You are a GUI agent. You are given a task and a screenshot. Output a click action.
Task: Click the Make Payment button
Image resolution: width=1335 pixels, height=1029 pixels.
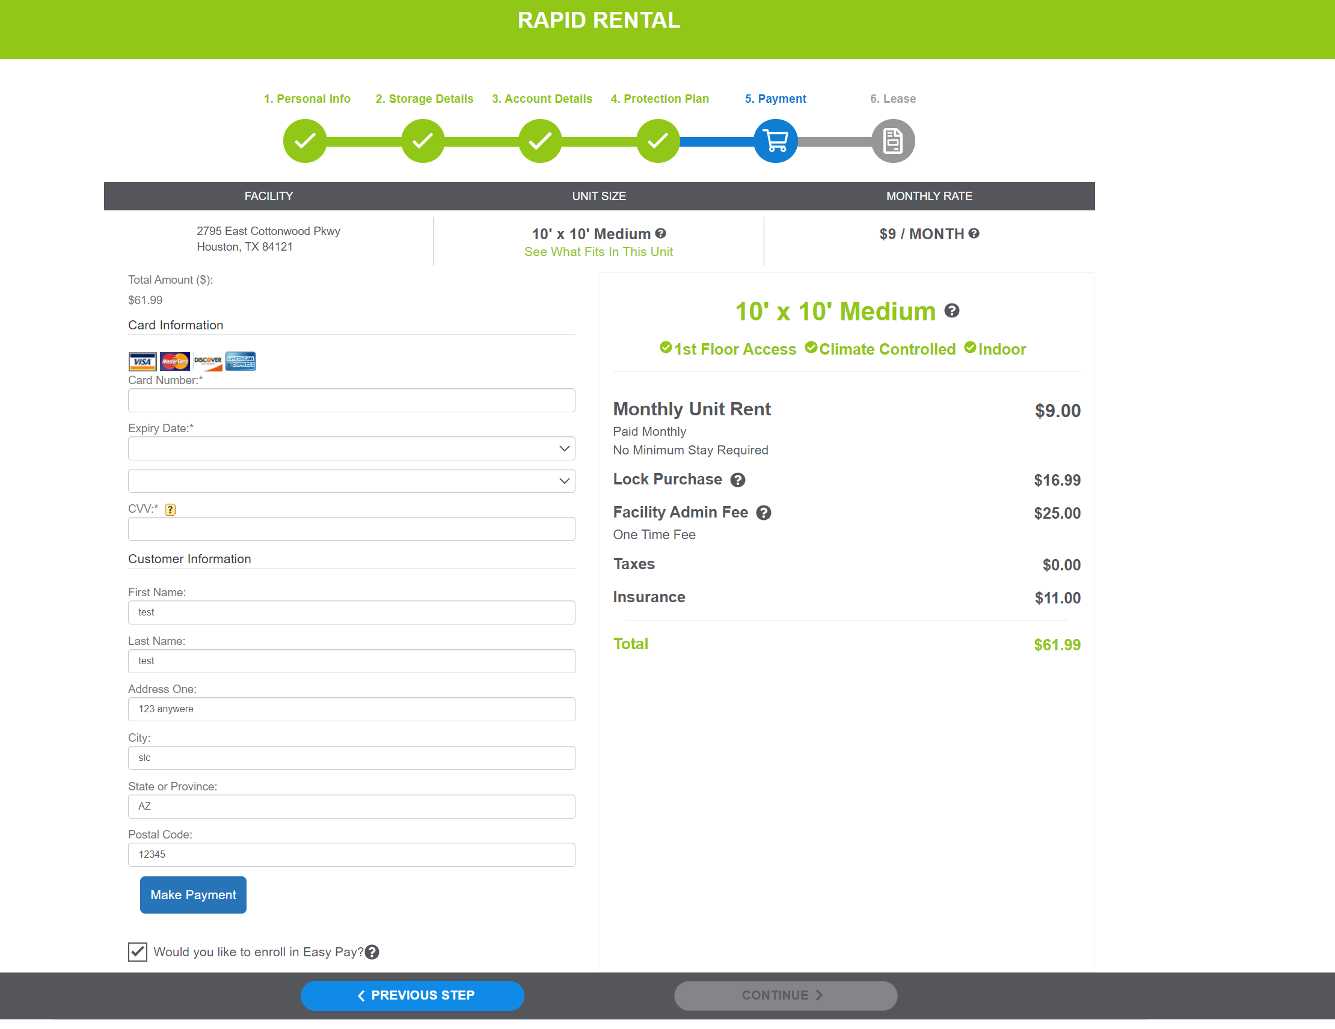pyautogui.click(x=193, y=894)
